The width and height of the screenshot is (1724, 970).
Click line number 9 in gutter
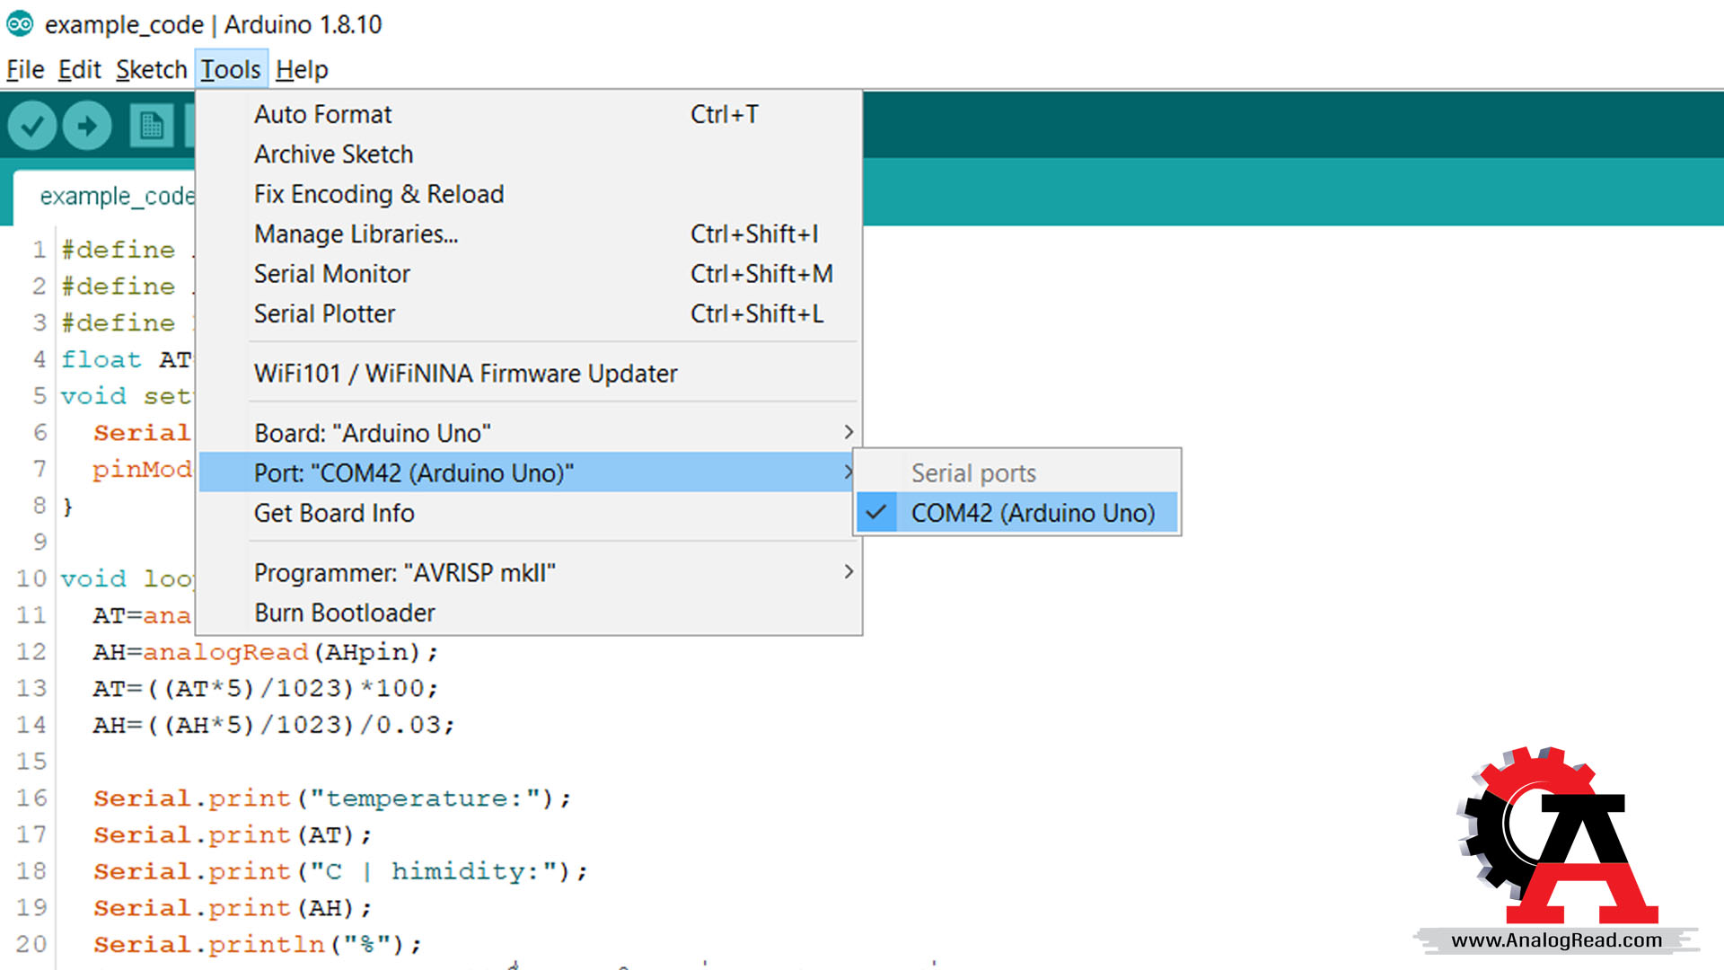click(40, 542)
